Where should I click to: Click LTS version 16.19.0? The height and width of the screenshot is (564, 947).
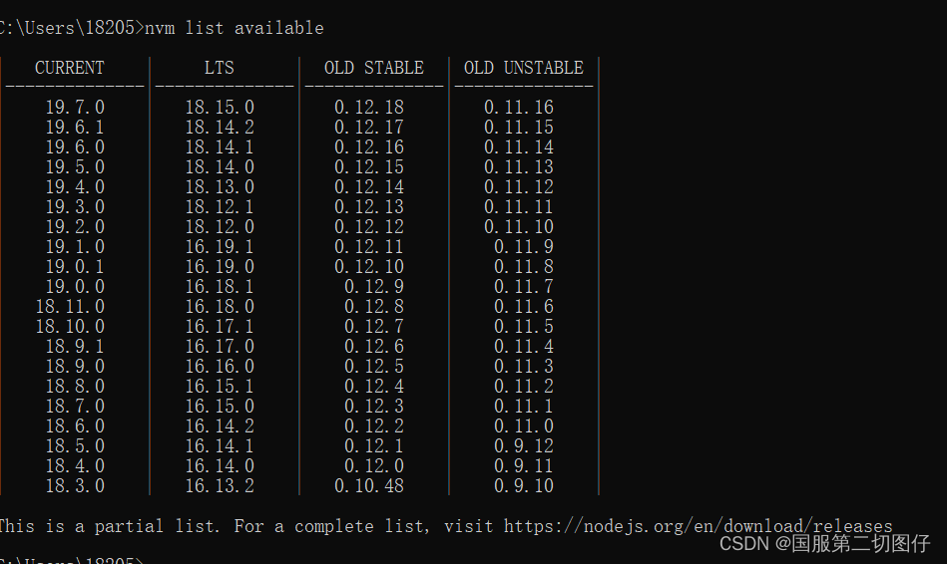click(x=220, y=267)
